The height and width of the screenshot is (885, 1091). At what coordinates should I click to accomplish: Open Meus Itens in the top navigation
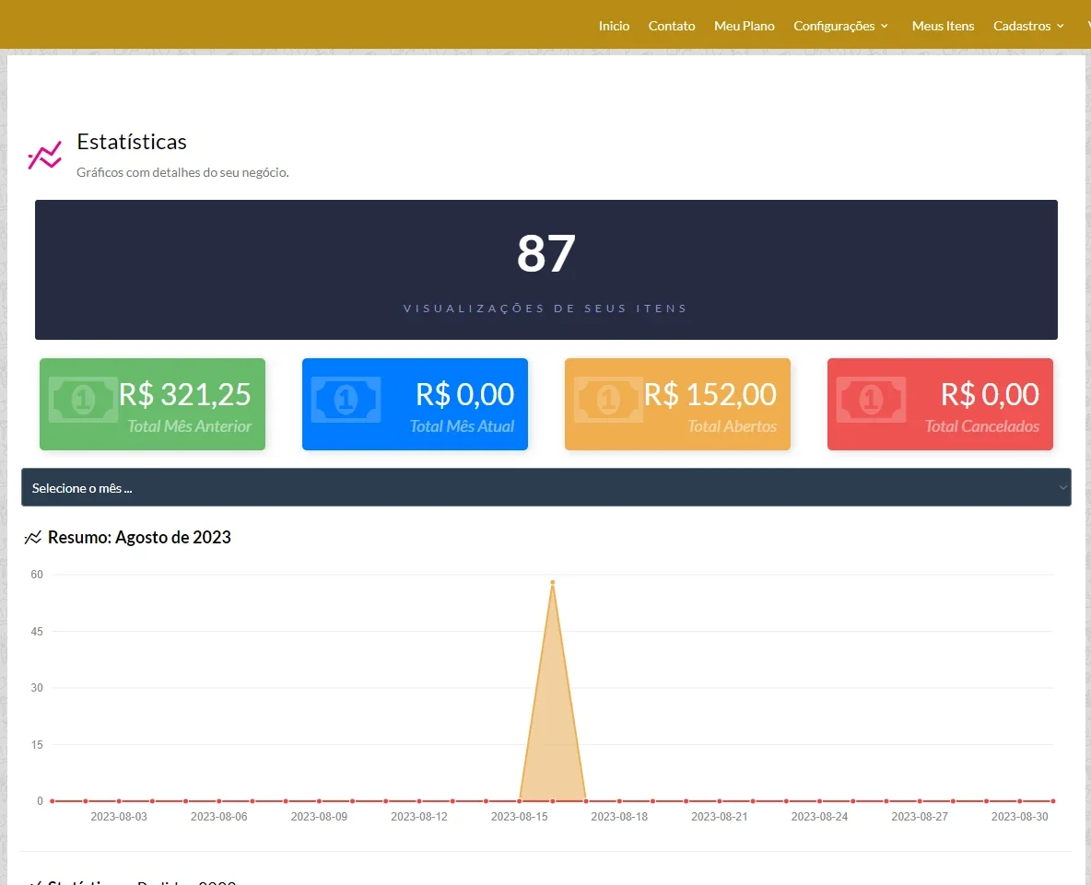[x=943, y=26]
